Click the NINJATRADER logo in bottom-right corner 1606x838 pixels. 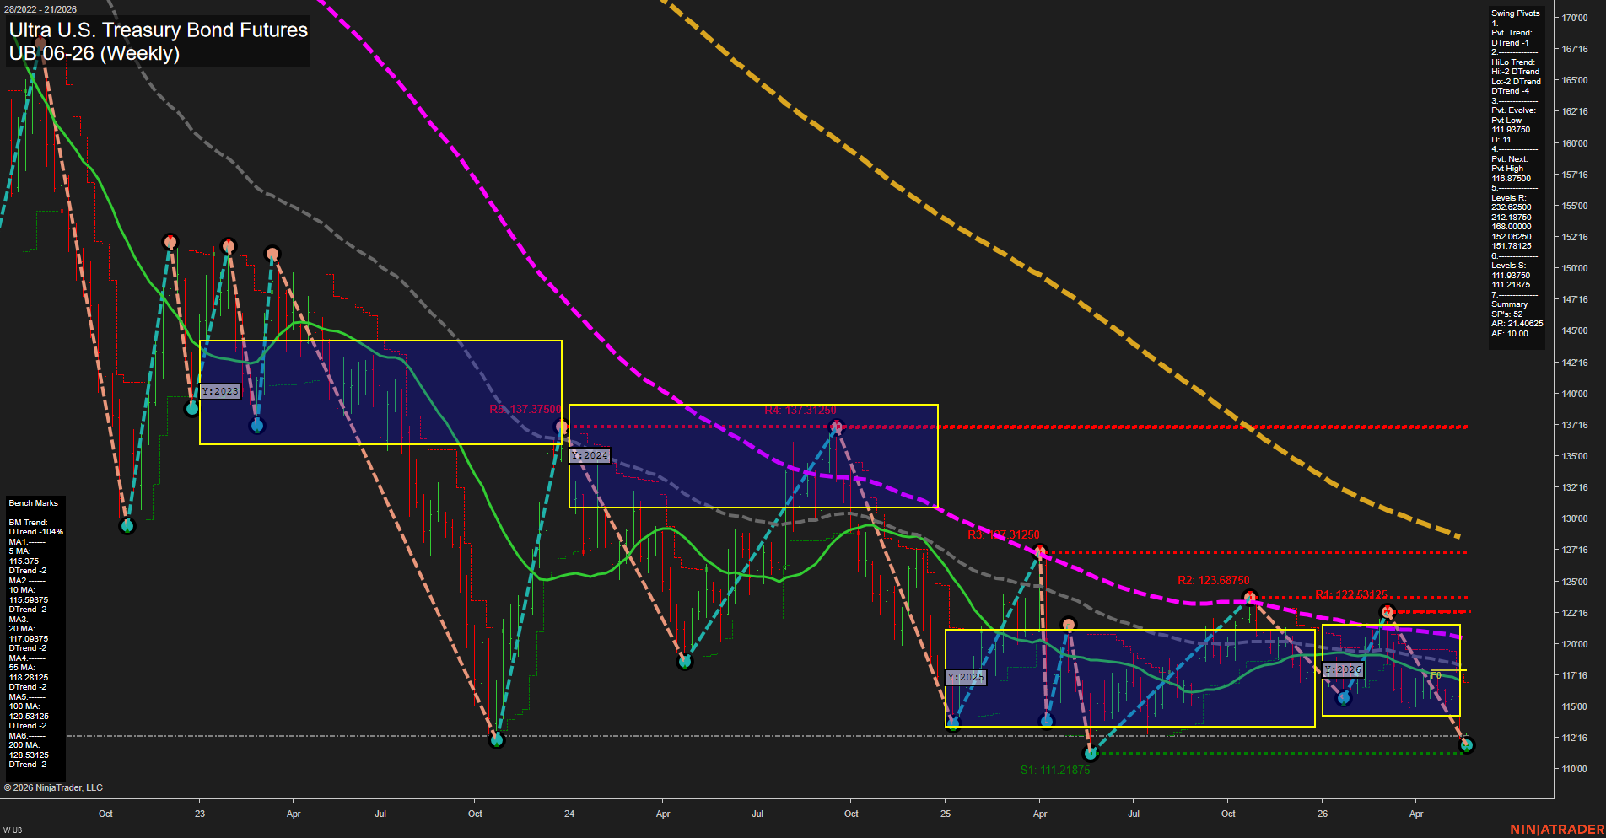click(1557, 830)
